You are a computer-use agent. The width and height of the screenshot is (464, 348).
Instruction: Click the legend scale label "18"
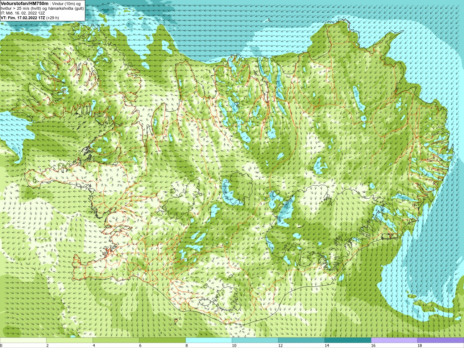coord(420,345)
